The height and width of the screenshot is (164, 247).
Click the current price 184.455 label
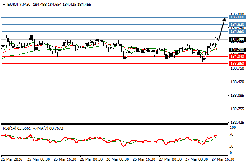(x=238, y=40)
